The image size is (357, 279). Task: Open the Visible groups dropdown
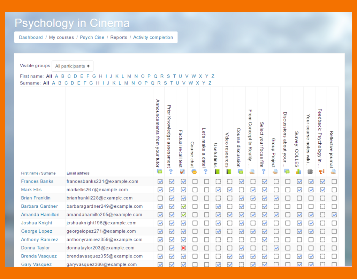73,66
